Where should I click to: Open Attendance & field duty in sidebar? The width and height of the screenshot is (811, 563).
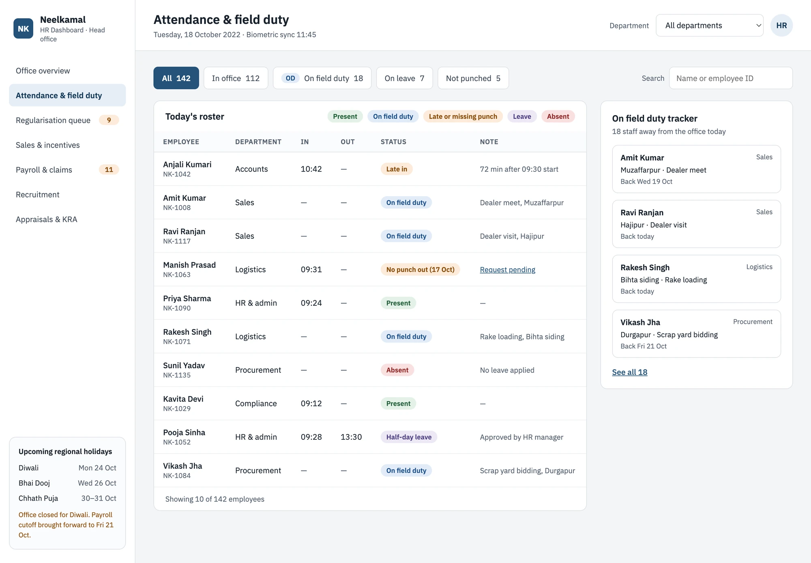(x=67, y=96)
